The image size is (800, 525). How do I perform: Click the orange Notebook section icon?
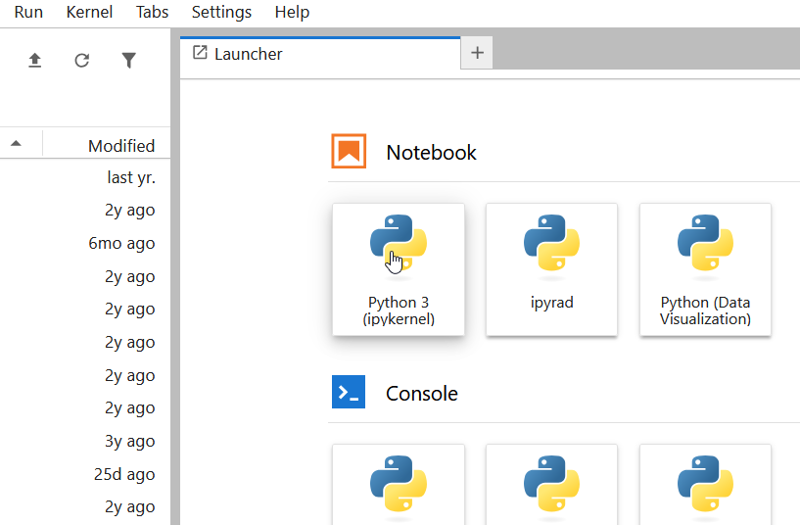coord(349,151)
